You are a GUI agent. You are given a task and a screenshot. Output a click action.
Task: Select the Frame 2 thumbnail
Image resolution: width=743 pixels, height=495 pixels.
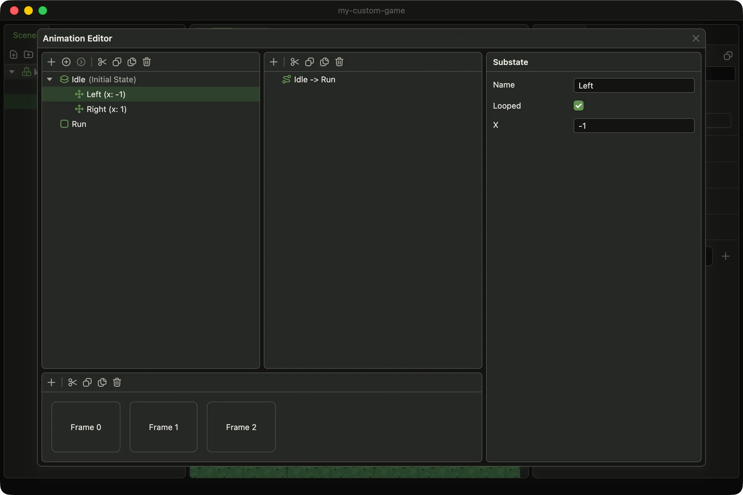(241, 427)
